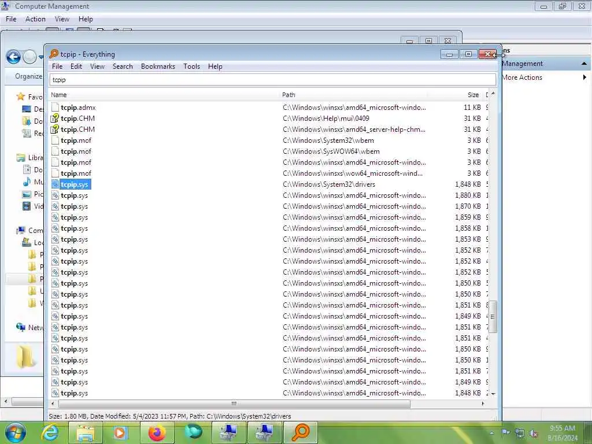This screenshot has height=444, width=592.
Task: Click path C:\Windows\winsxs\wow64_microsoft-wind...
Action: (x=353, y=173)
